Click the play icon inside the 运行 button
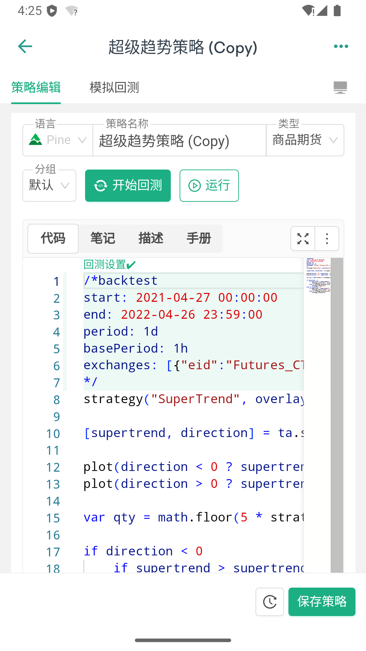366x651 pixels. coord(194,185)
